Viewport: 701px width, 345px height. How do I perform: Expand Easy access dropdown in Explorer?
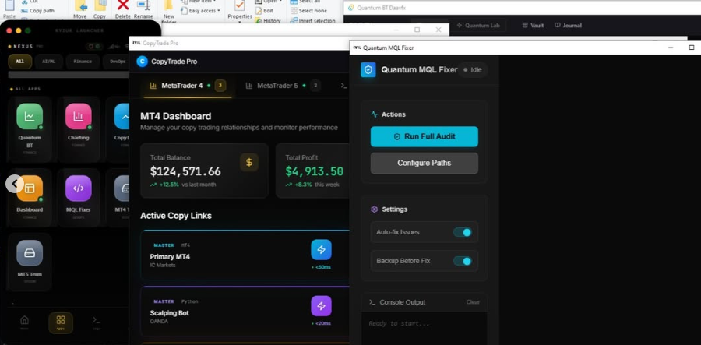(201, 11)
